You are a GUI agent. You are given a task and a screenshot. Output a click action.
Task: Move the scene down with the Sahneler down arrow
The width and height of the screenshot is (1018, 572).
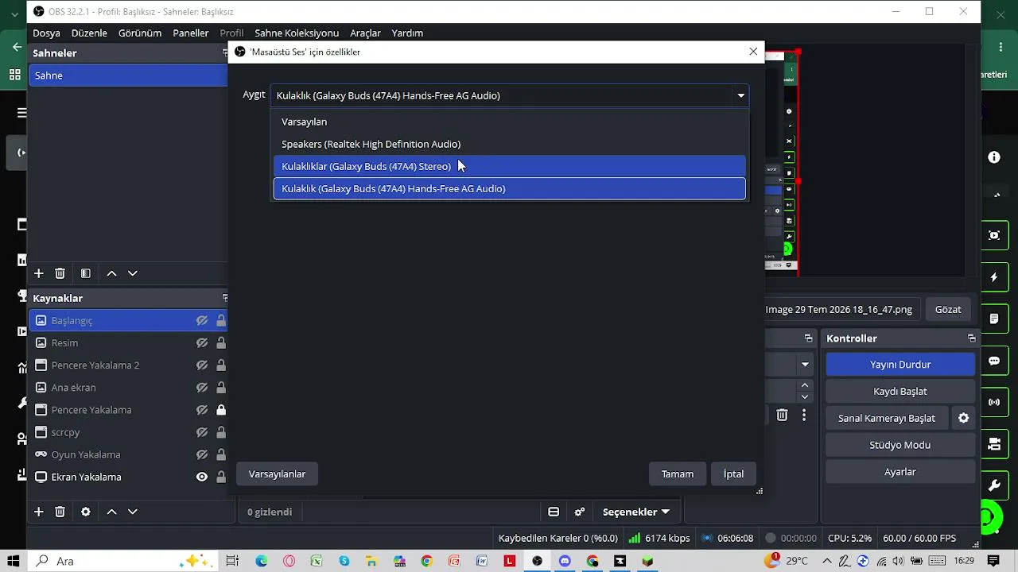pos(133,273)
